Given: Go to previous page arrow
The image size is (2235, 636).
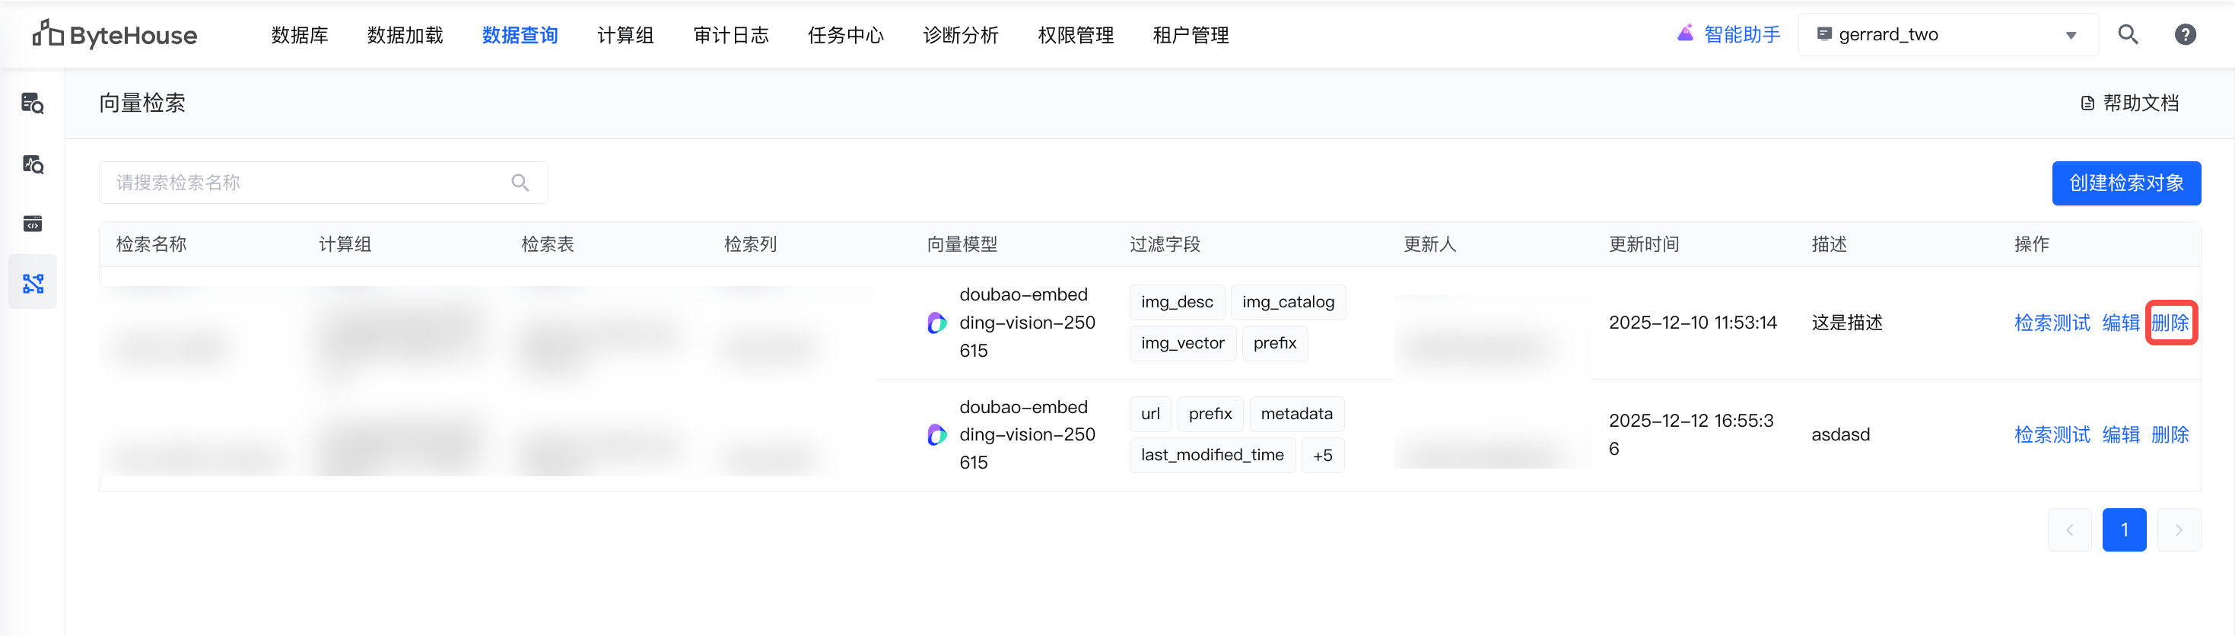Looking at the screenshot, I should point(2069,529).
